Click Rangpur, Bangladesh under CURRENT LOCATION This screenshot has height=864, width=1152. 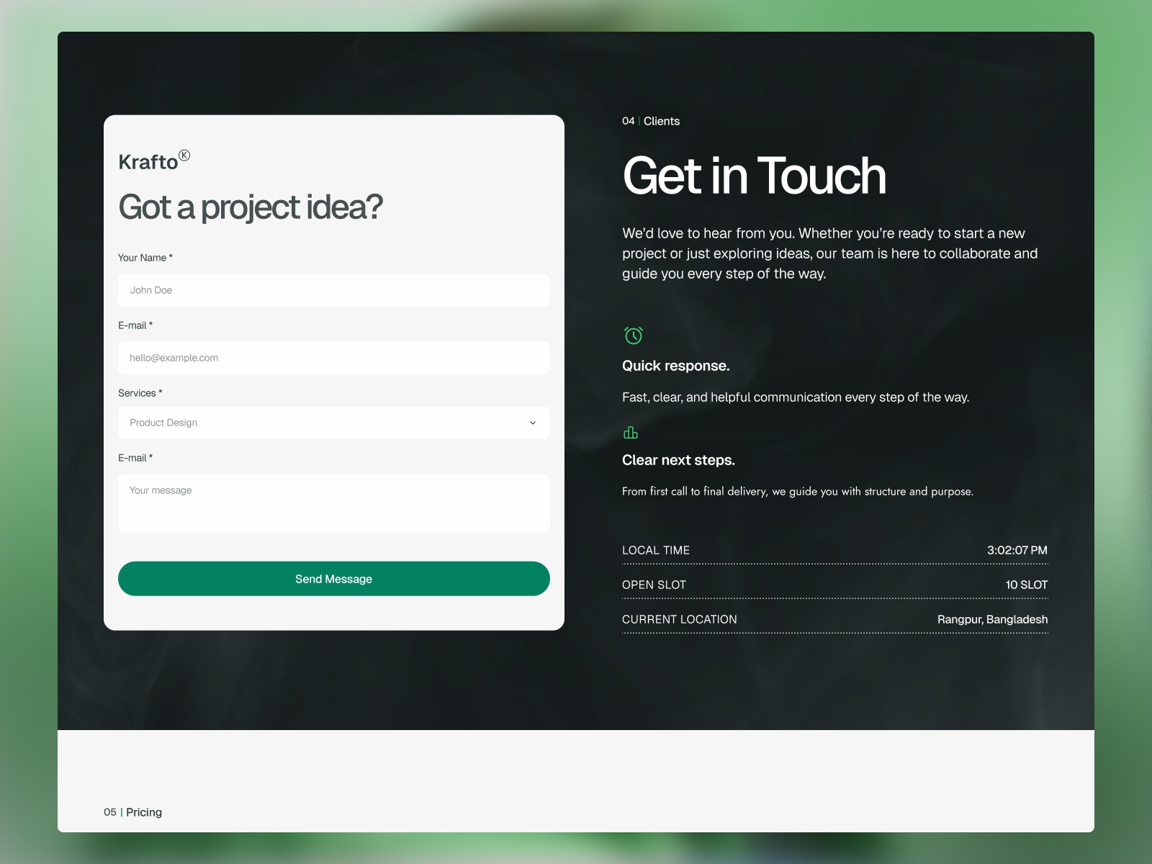[x=992, y=619]
